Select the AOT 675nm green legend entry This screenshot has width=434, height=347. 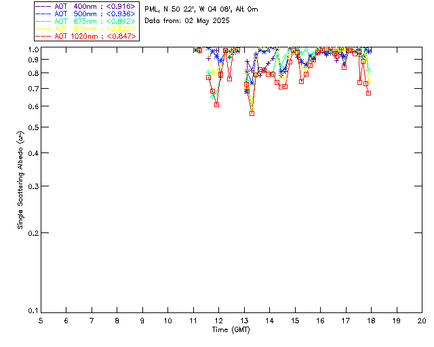pyautogui.click(x=86, y=21)
